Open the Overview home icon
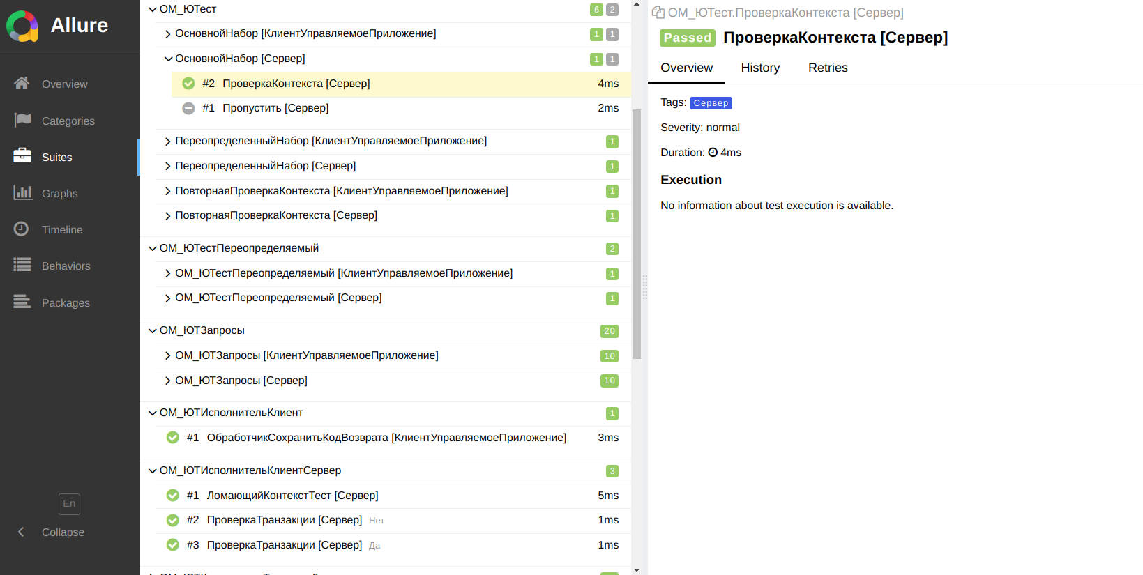Screen dimensions: 1143x575 tap(22, 83)
